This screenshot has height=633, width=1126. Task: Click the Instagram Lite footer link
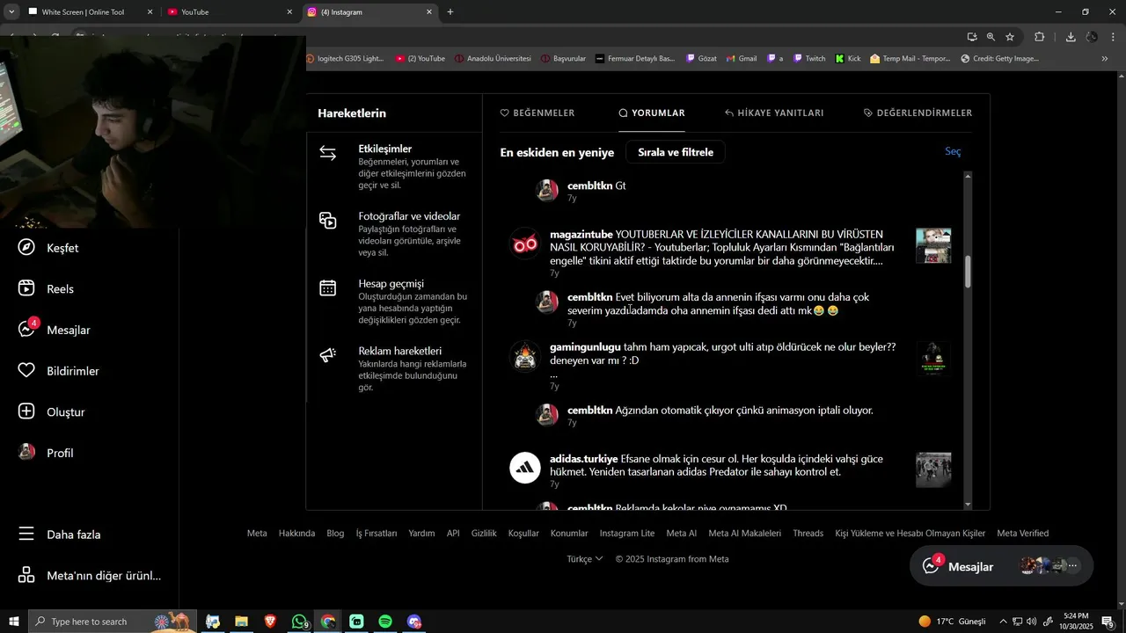pyautogui.click(x=626, y=534)
